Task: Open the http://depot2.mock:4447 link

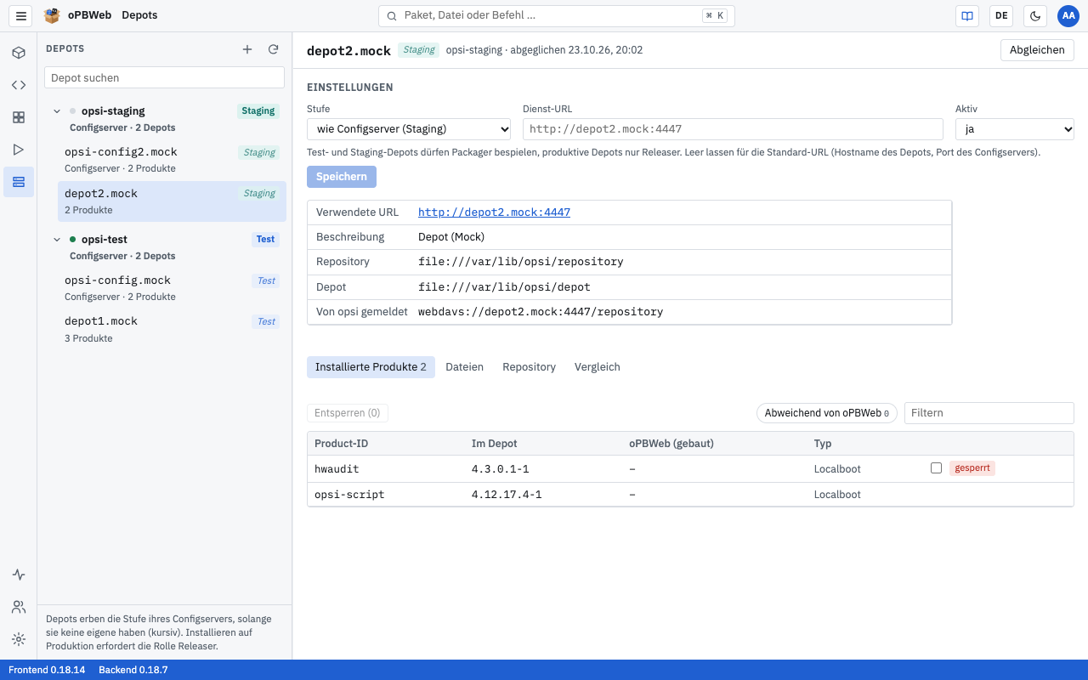Action: tap(494, 212)
